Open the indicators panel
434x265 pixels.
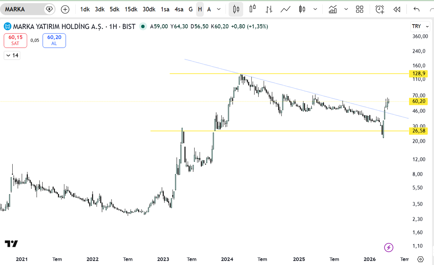click(x=333, y=9)
